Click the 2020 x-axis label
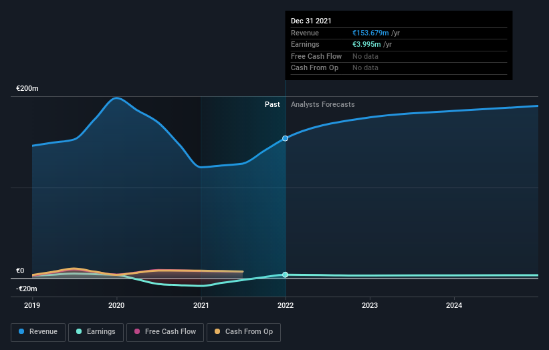The image size is (549, 350). (x=116, y=305)
